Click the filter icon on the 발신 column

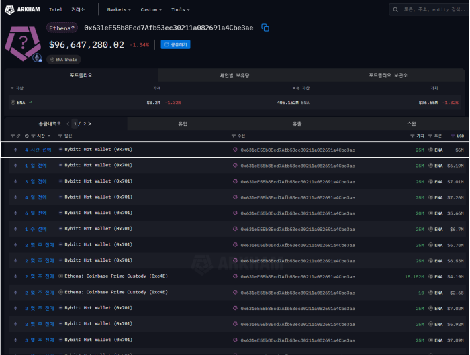tap(60, 136)
